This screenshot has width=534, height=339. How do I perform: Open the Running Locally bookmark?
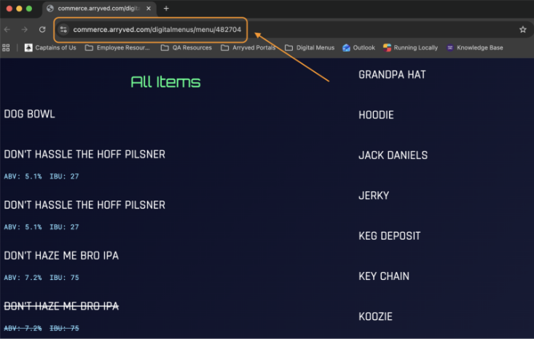(x=411, y=48)
